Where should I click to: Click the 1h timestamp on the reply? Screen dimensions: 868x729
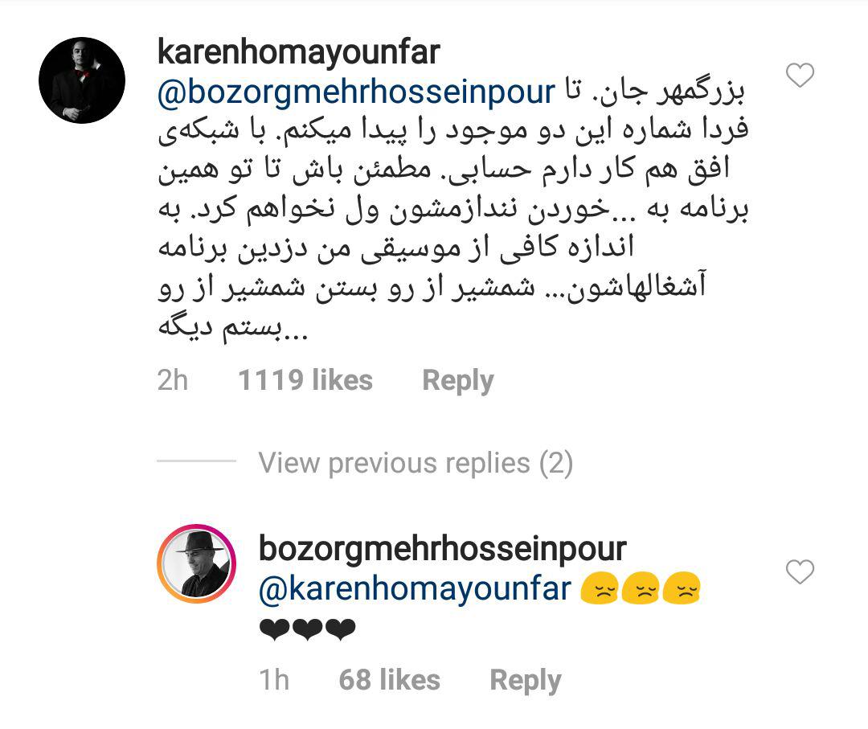pyautogui.click(x=274, y=680)
